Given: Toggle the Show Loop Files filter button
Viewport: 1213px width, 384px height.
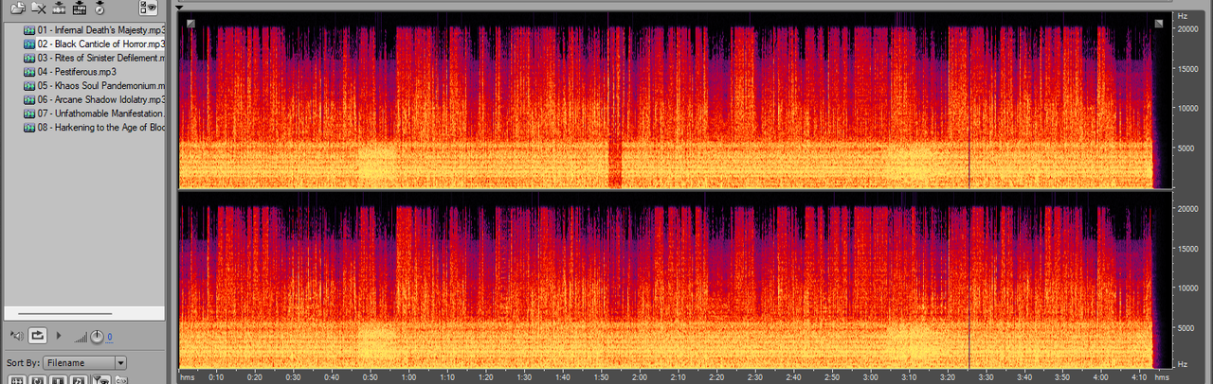Looking at the screenshot, I should 37,380.
